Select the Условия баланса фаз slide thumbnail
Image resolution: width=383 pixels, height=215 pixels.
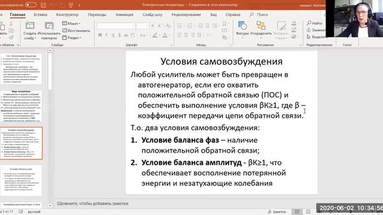22,180
